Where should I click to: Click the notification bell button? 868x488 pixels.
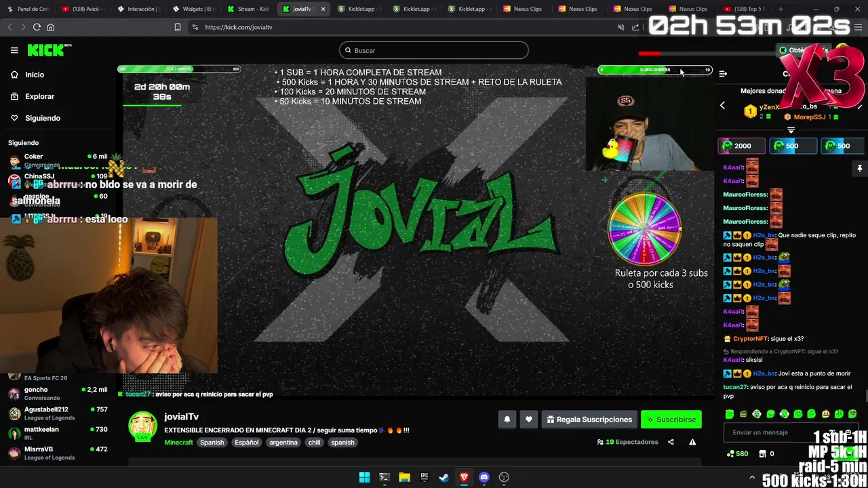(x=507, y=420)
